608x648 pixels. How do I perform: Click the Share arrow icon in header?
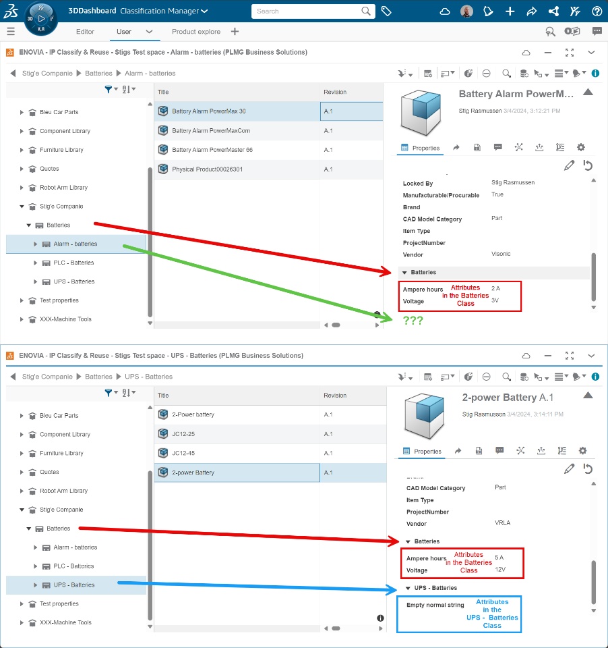click(x=532, y=11)
